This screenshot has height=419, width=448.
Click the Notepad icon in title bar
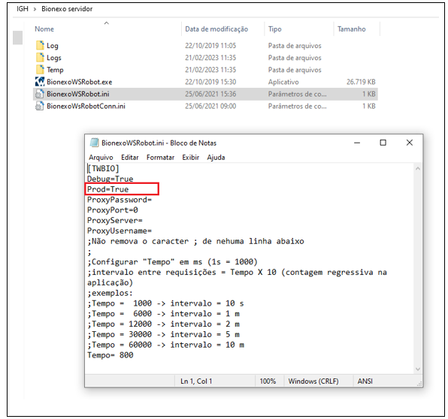pyautogui.click(x=94, y=143)
